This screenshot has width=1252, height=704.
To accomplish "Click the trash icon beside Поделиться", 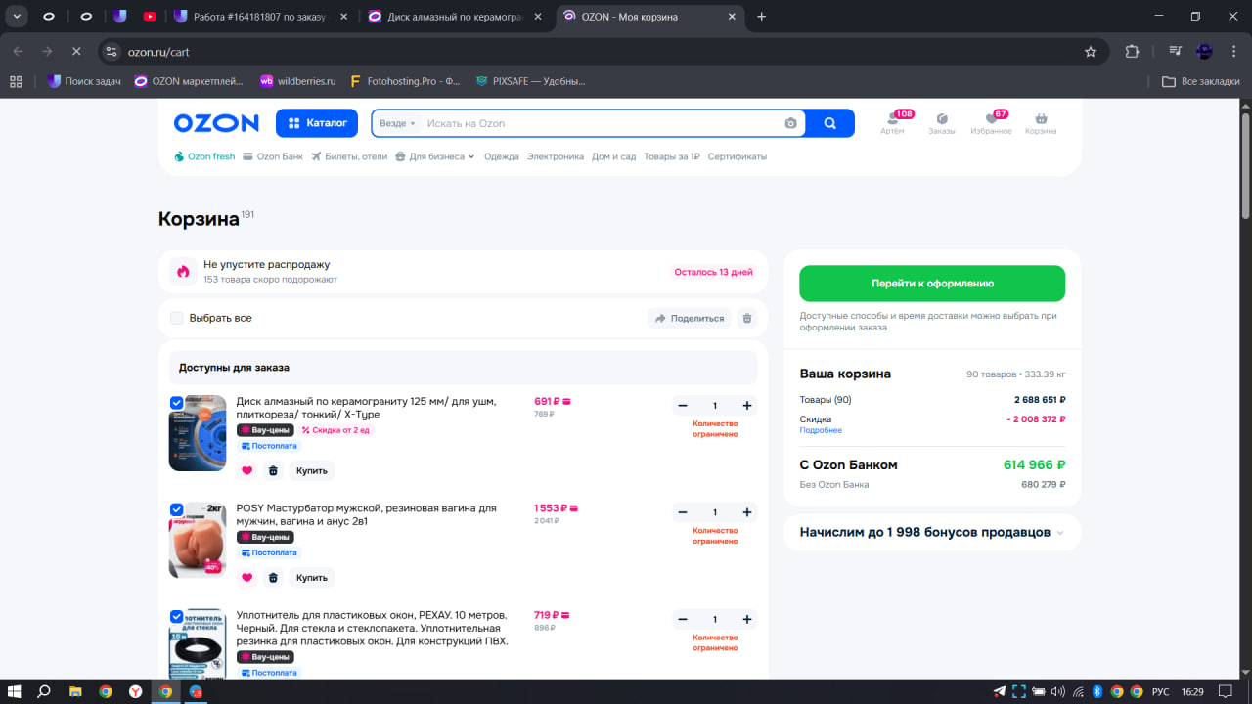I will (747, 318).
